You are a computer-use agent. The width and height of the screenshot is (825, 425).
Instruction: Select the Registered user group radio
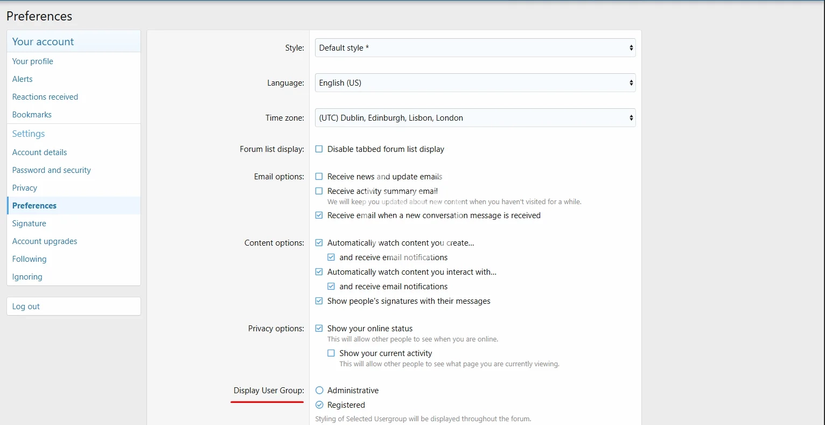pyautogui.click(x=319, y=405)
